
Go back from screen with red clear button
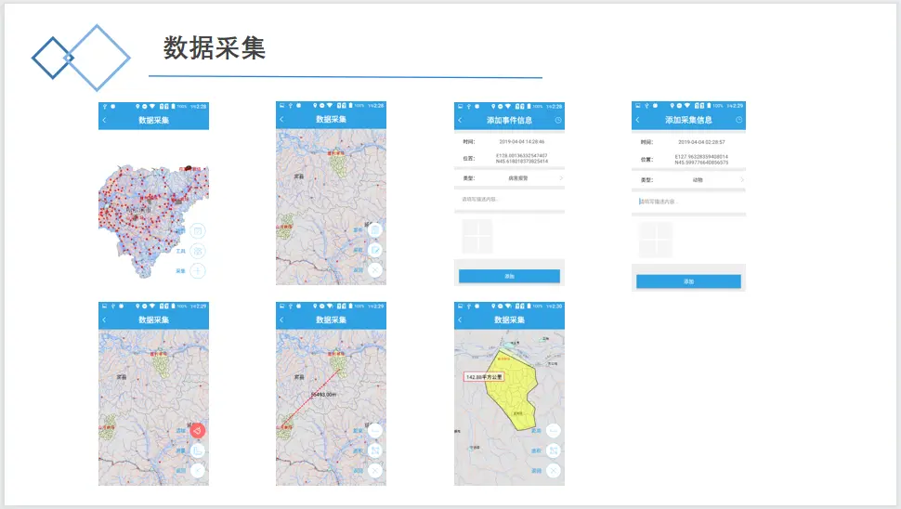(x=104, y=320)
